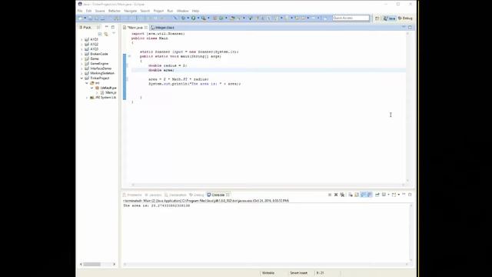The width and height of the screenshot is (492, 277).
Task: Click Remove All Terminated Launches in Console
Action: pyautogui.click(x=342, y=195)
